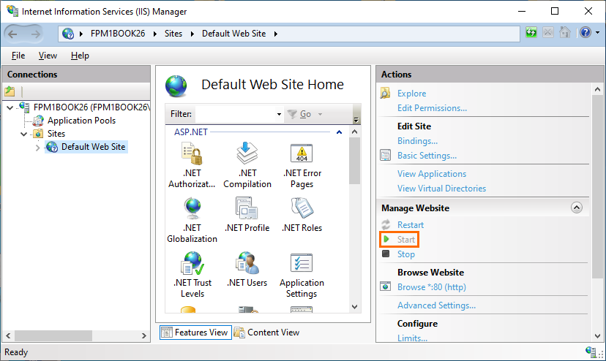Click the globe icon in the address bar
606x361 pixels.
tap(68, 34)
